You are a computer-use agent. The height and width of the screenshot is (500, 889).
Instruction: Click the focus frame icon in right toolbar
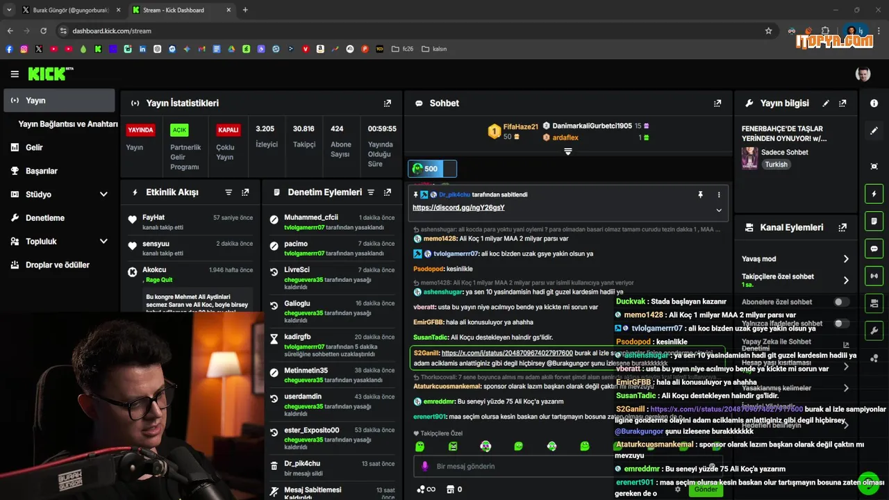[874, 166]
